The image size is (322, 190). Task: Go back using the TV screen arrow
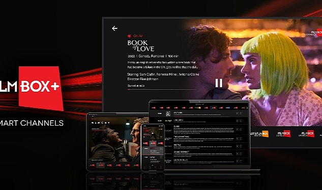click(x=114, y=28)
